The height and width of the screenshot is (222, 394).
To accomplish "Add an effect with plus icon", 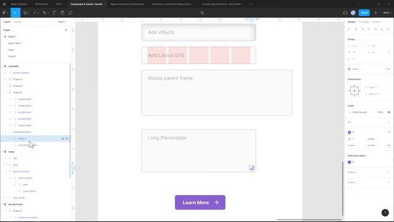I will pyautogui.click(x=388, y=172).
